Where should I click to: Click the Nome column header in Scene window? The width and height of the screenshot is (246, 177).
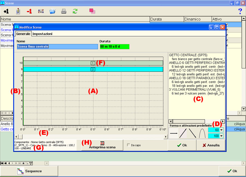click(x=75, y=19)
